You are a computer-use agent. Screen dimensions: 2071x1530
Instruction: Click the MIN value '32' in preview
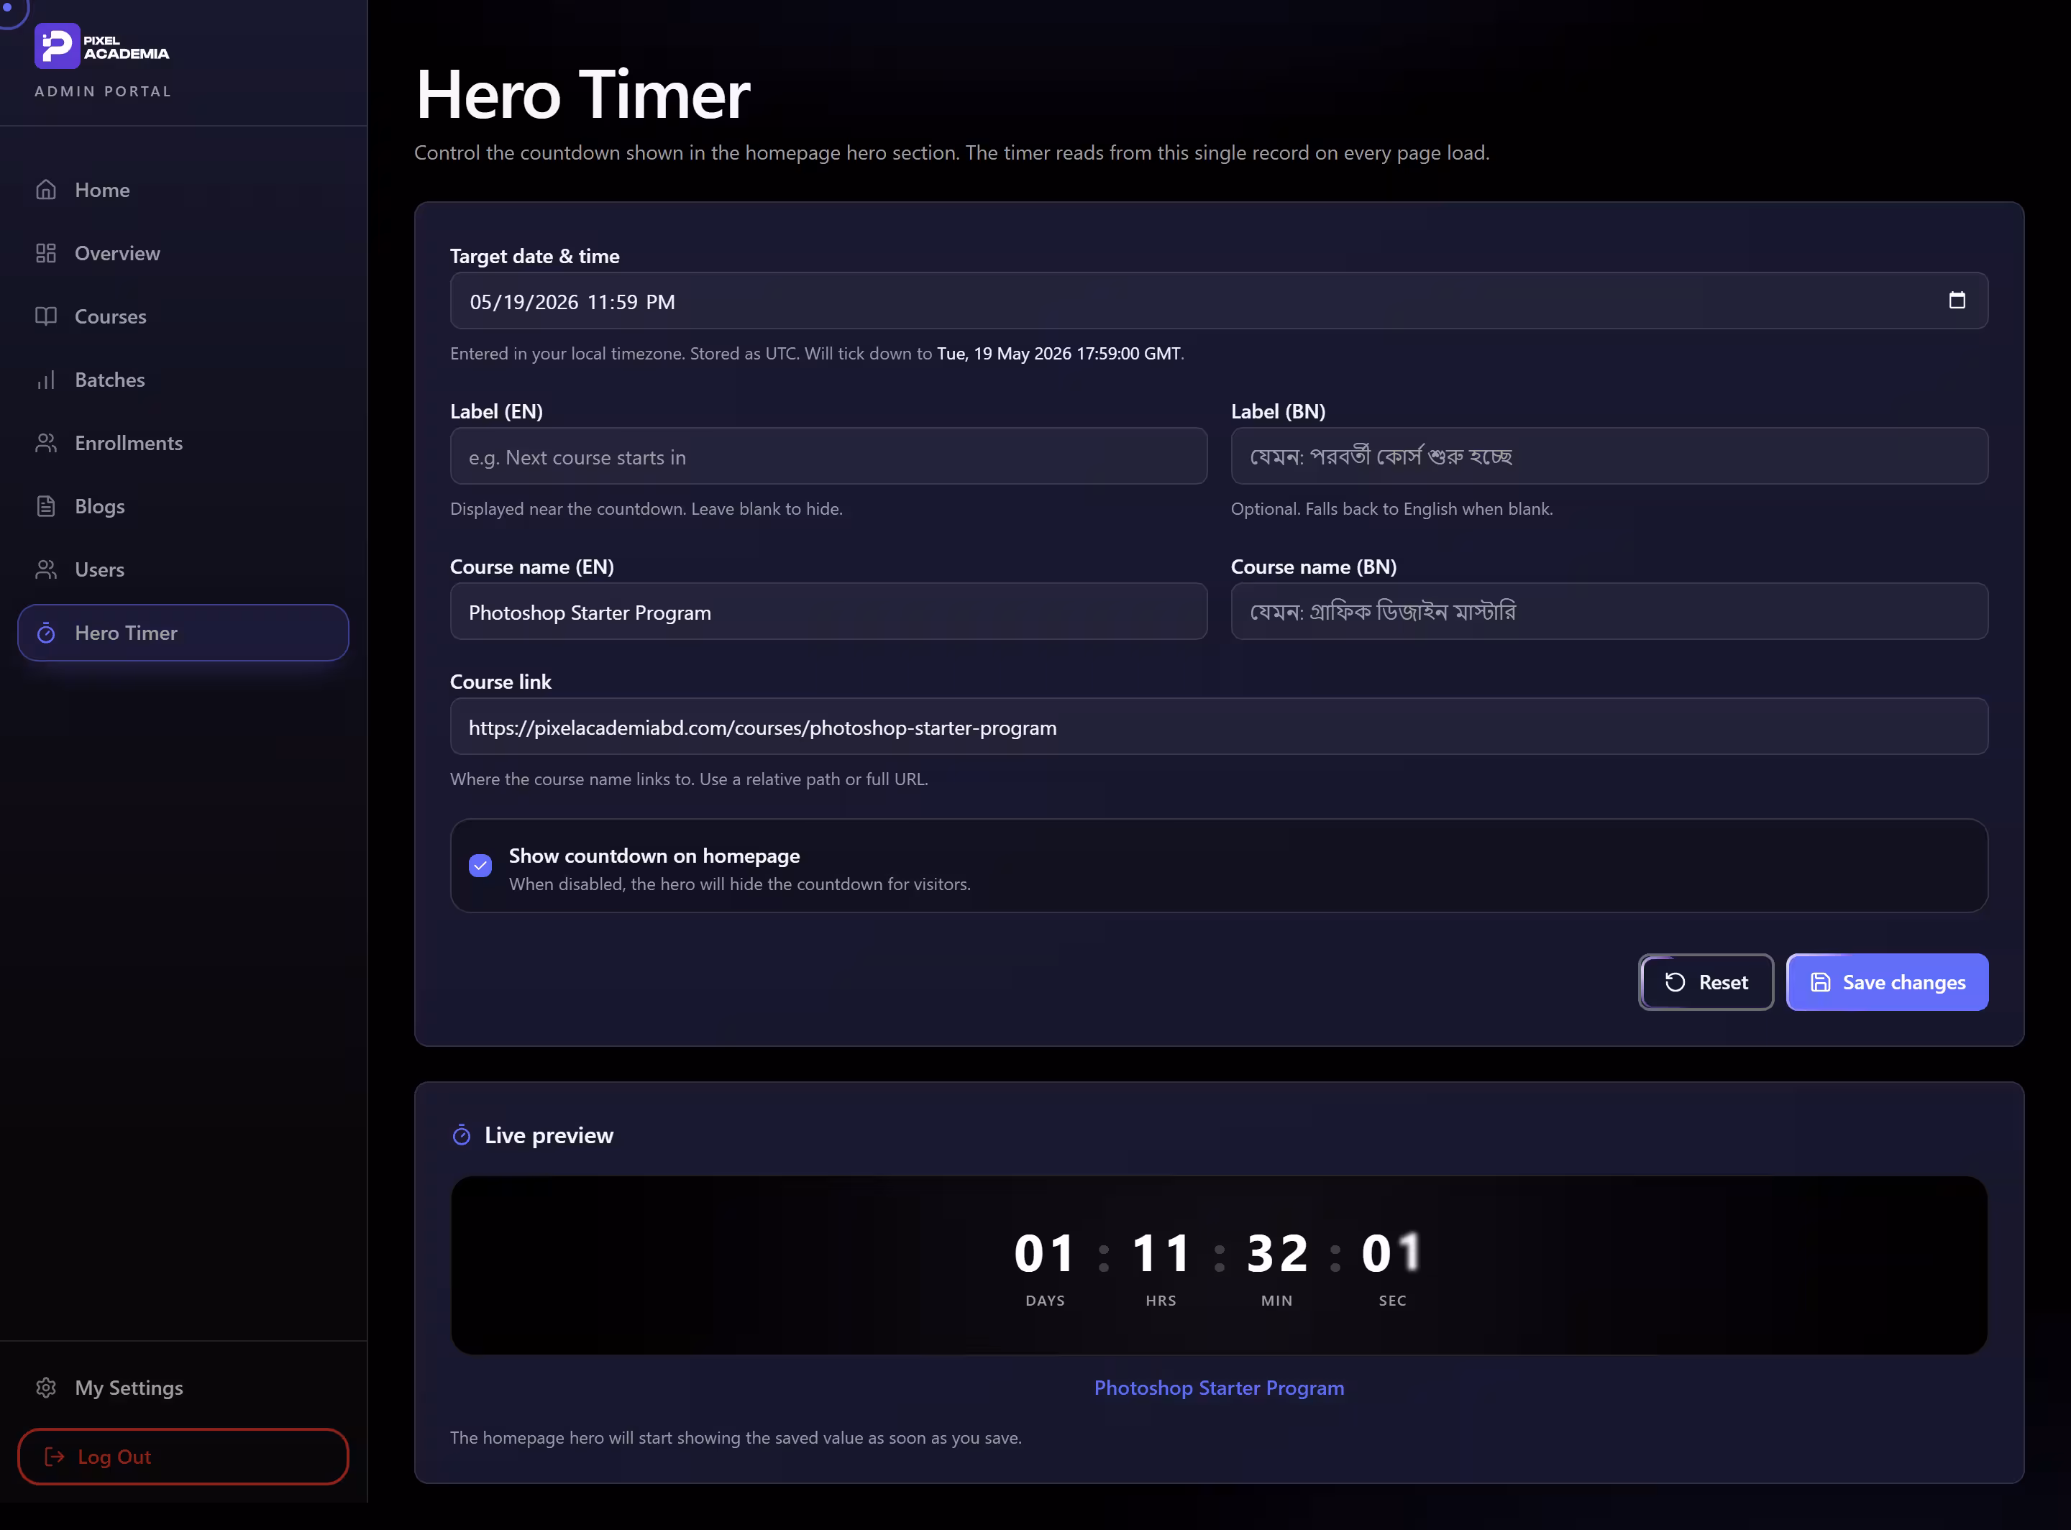pos(1276,1253)
